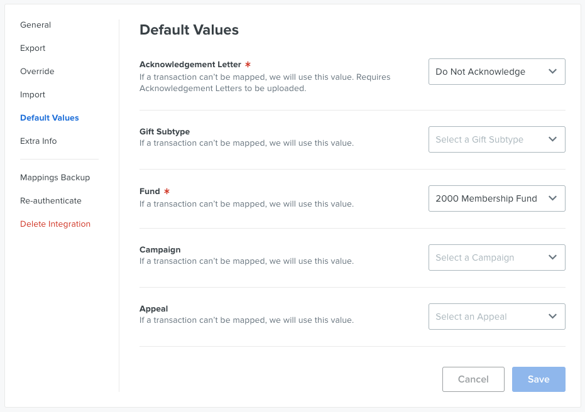The height and width of the screenshot is (412, 585).
Task: Open Mappings Backup
Action: [55, 178]
